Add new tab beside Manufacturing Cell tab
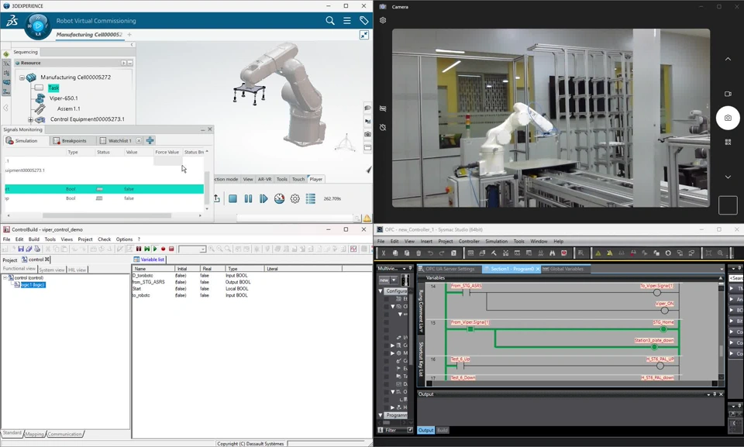Viewport: 744px width, 447px height. coord(129,35)
